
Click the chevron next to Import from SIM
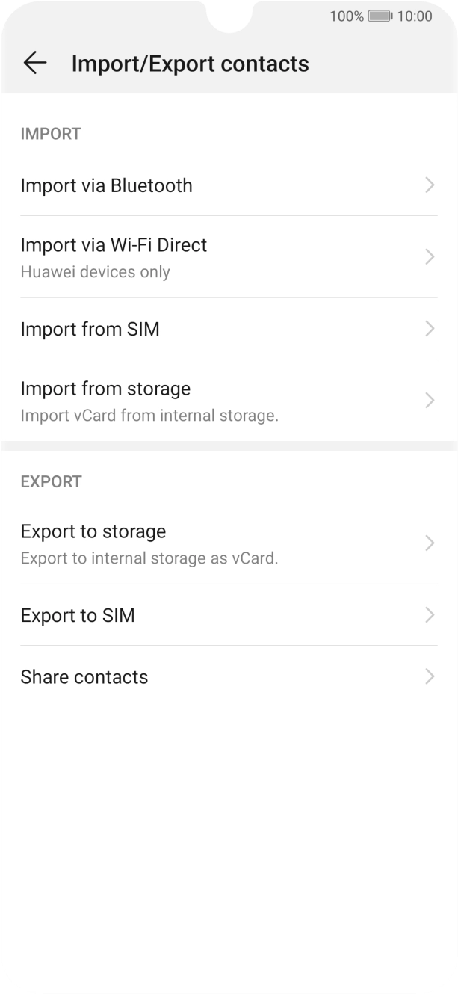pos(430,329)
